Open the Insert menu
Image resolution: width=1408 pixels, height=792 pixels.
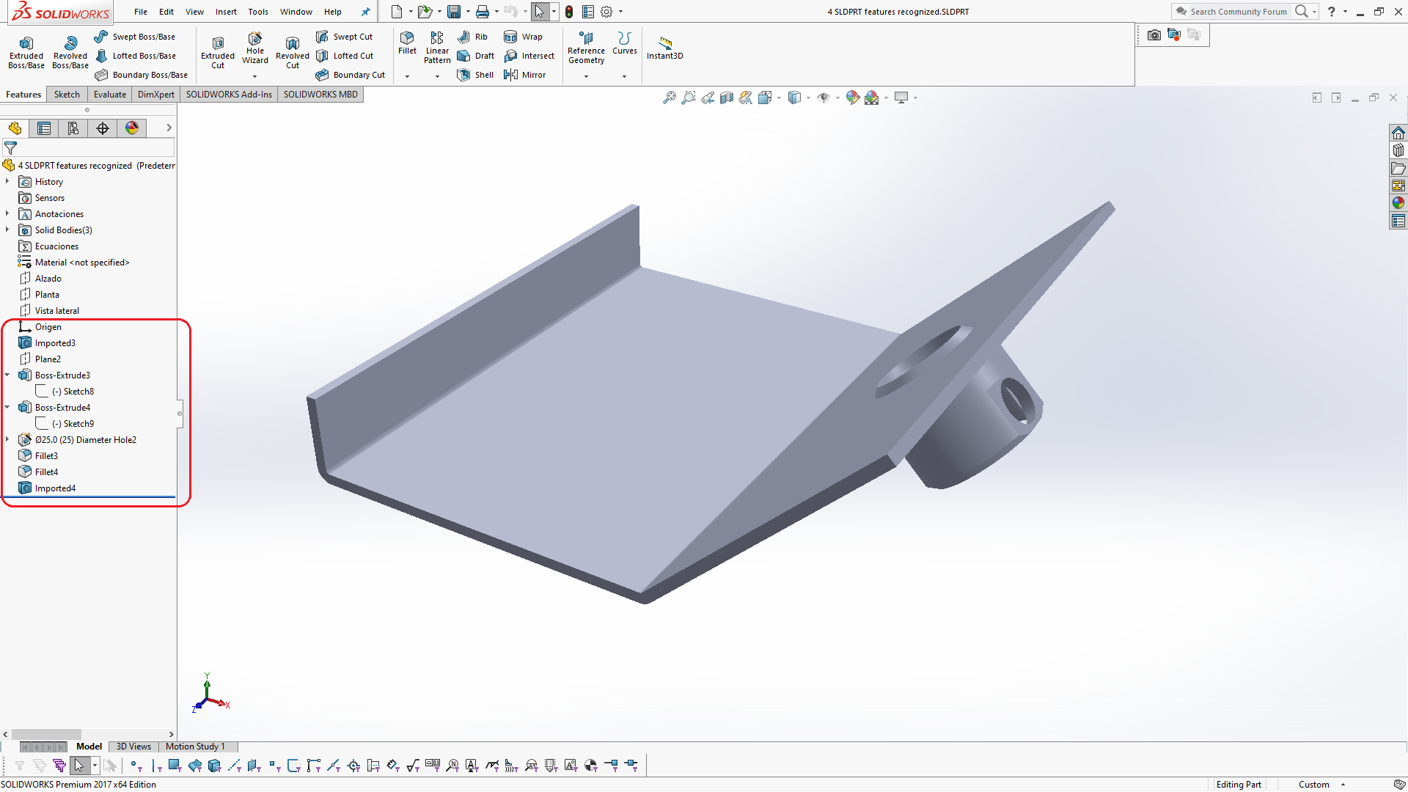tap(226, 12)
